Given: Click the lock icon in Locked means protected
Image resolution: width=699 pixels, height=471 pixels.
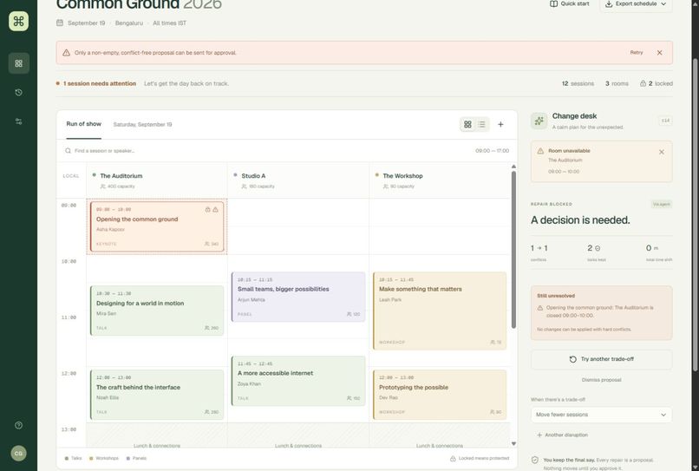Looking at the screenshot, I should 453,459.
